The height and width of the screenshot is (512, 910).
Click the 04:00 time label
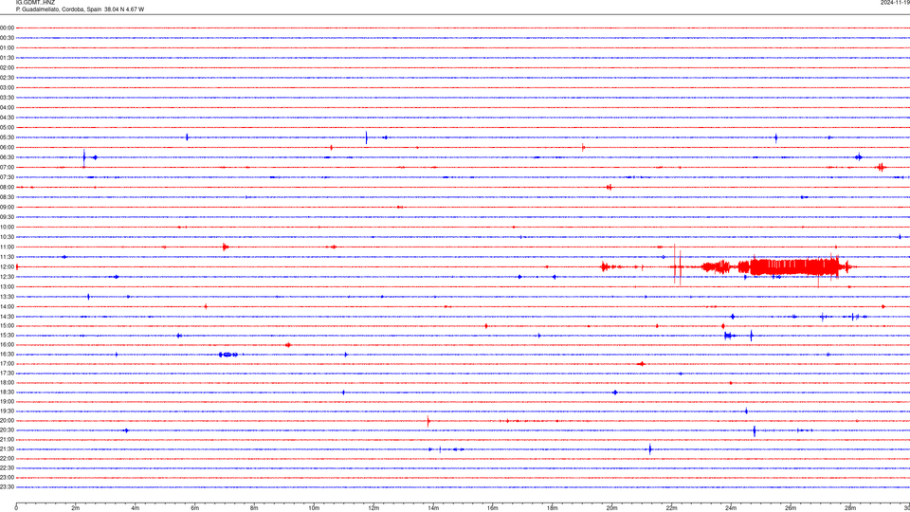coord(7,107)
